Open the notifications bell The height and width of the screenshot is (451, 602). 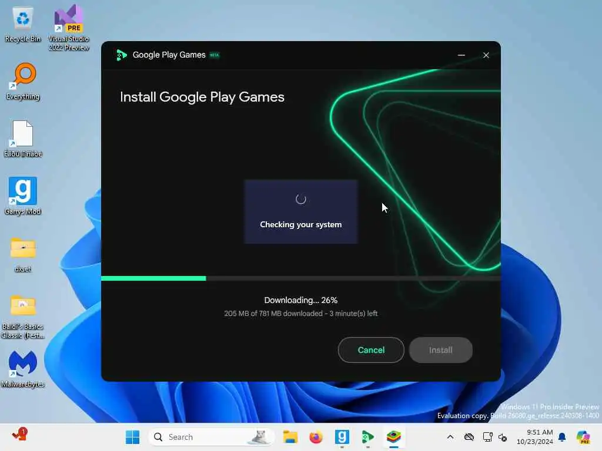coord(562,437)
